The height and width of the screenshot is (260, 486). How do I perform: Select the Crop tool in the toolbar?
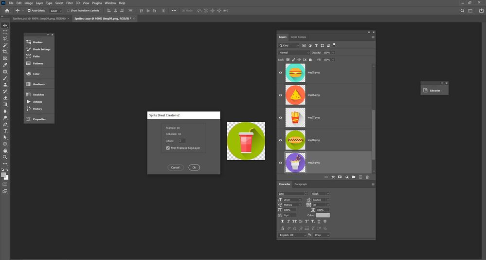tap(5, 52)
